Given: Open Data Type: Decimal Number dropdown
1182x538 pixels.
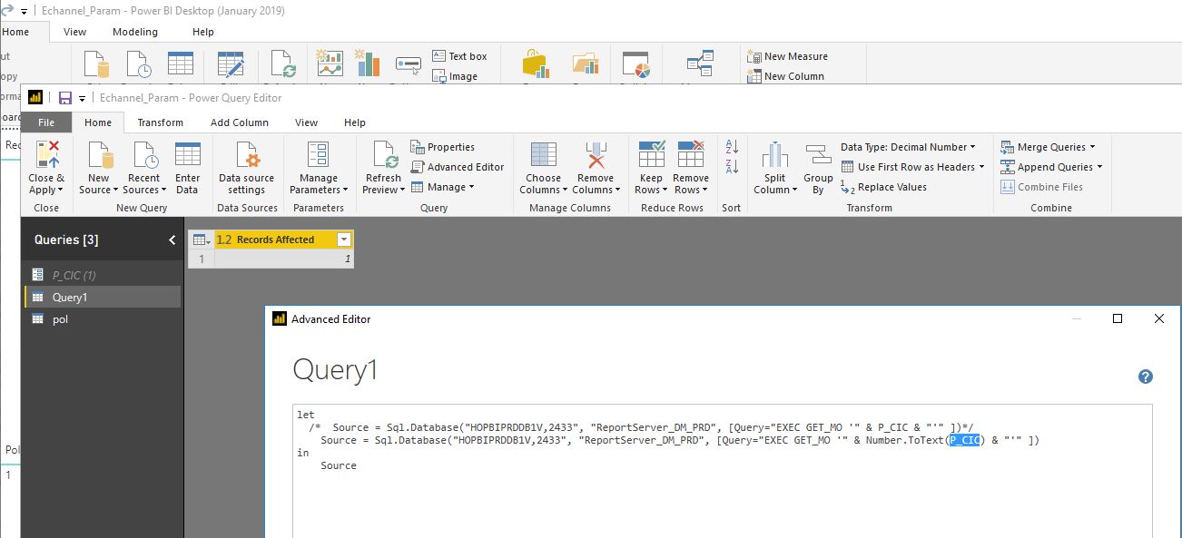Looking at the screenshot, I should pos(908,147).
